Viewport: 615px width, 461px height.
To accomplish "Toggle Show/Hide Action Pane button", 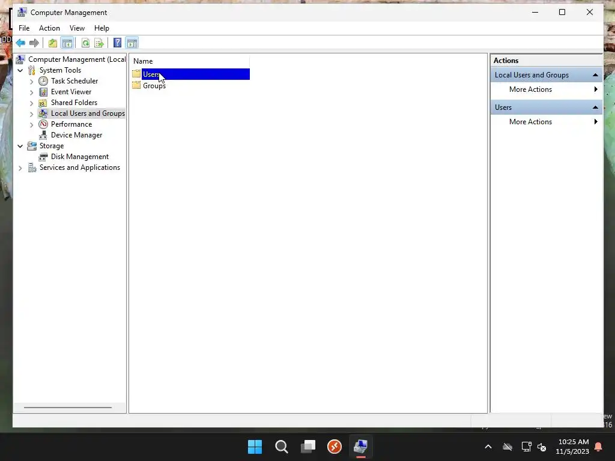I will point(132,43).
